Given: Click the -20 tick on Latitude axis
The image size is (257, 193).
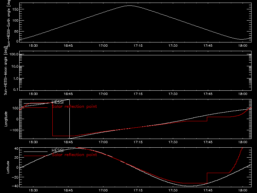Looking at the screenshot, I should pyautogui.click(x=15, y=177).
